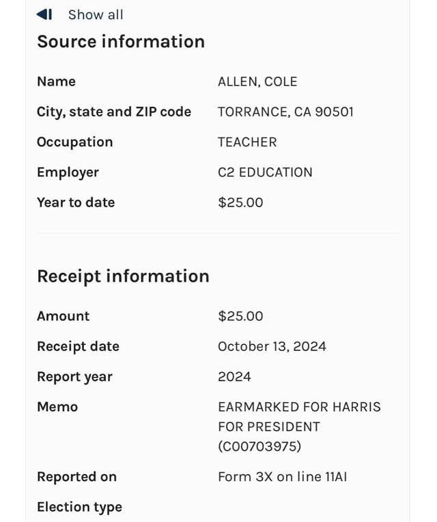Click the Show all link
Screen dimensions: 437x522
click(x=96, y=14)
